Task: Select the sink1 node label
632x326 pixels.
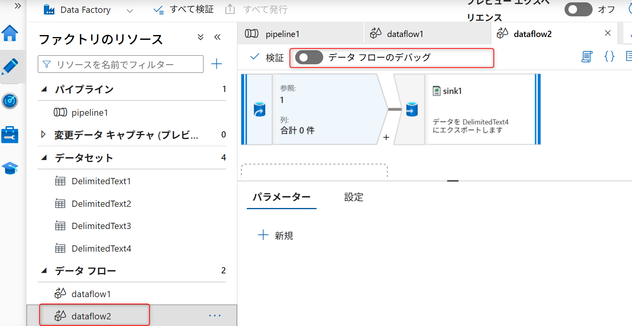Action: point(452,91)
